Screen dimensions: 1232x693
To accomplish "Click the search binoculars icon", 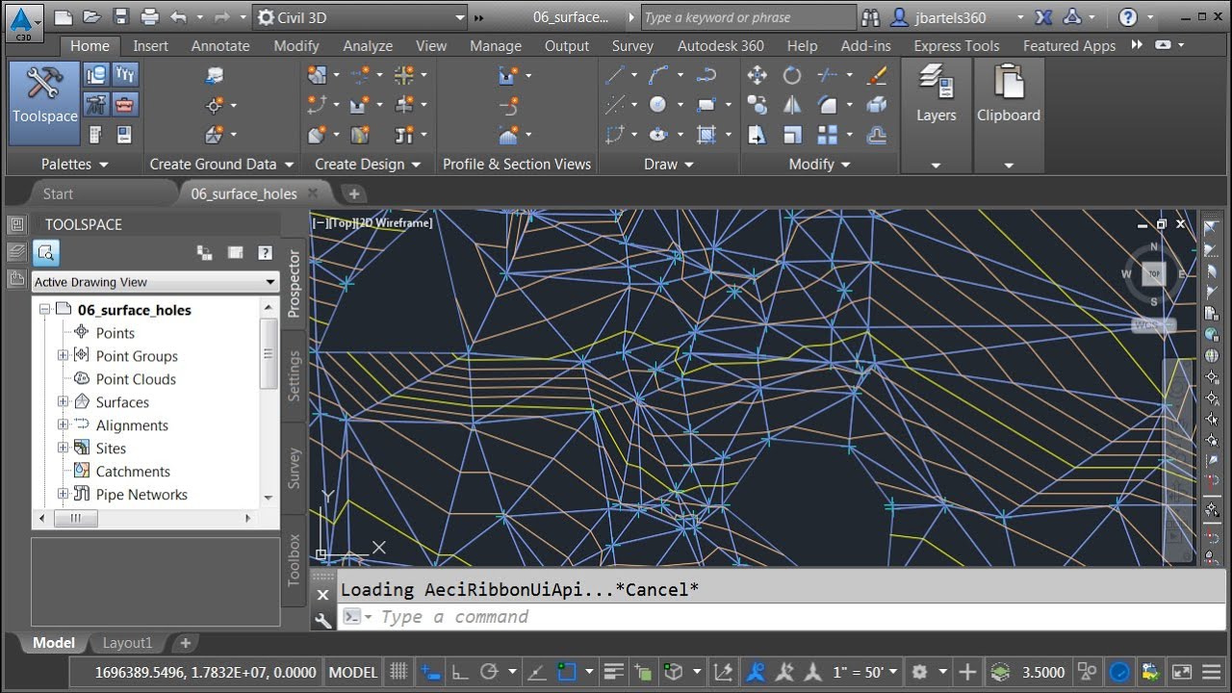I will (x=870, y=17).
